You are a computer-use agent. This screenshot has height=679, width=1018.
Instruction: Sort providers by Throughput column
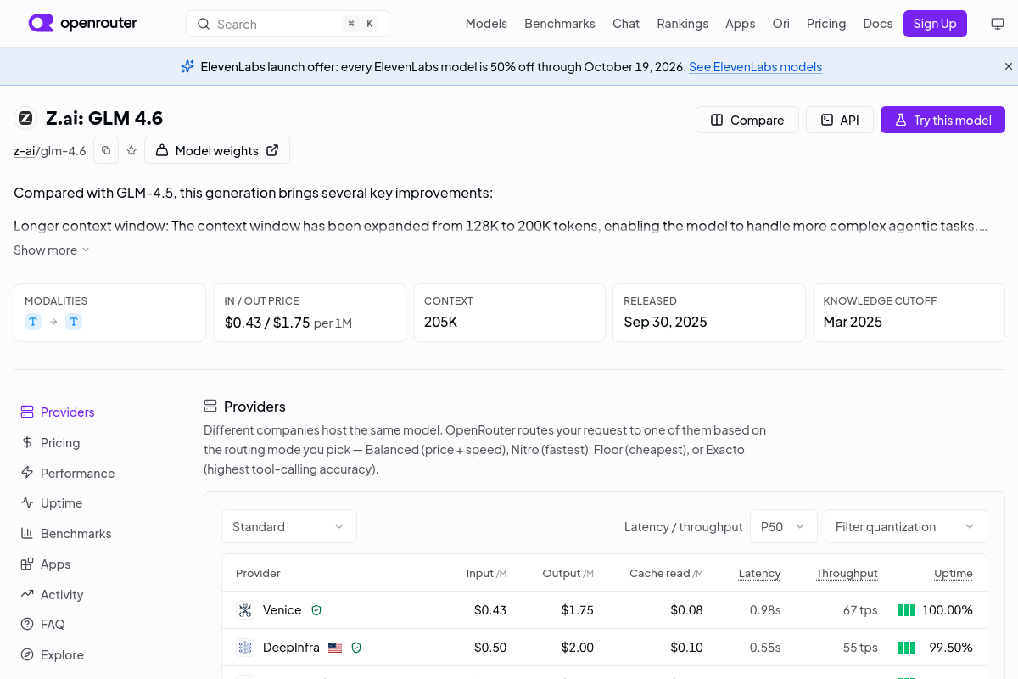[847, 573]
